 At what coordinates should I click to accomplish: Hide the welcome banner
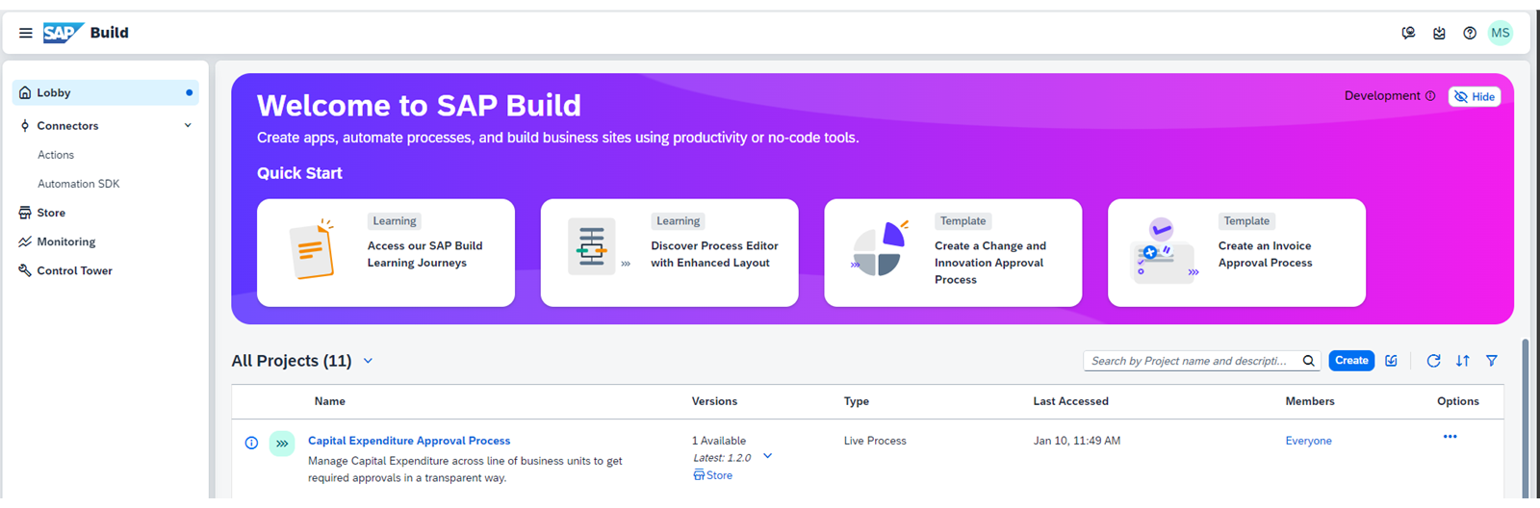(1475, 96)
